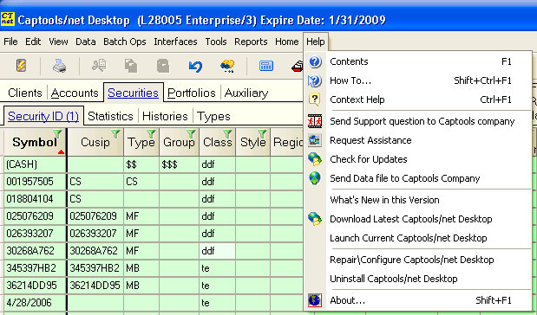Click the printer icon in toolbar
The image size is (537, 315).
[x=60, y=65]
